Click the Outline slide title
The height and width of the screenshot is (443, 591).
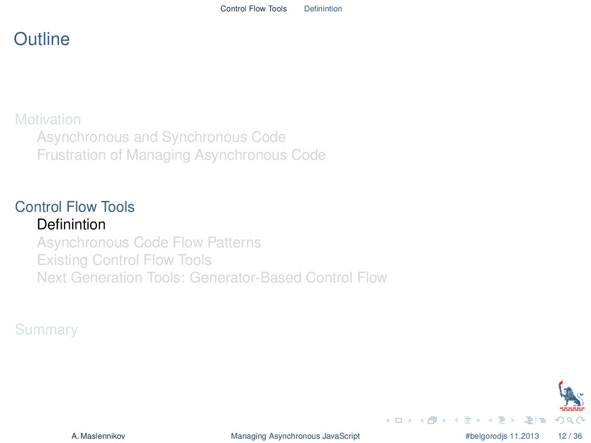pos(42,39)
